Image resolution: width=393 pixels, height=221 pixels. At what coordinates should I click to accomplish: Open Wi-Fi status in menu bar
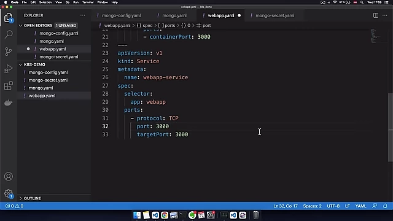click(x=335, y=2)
